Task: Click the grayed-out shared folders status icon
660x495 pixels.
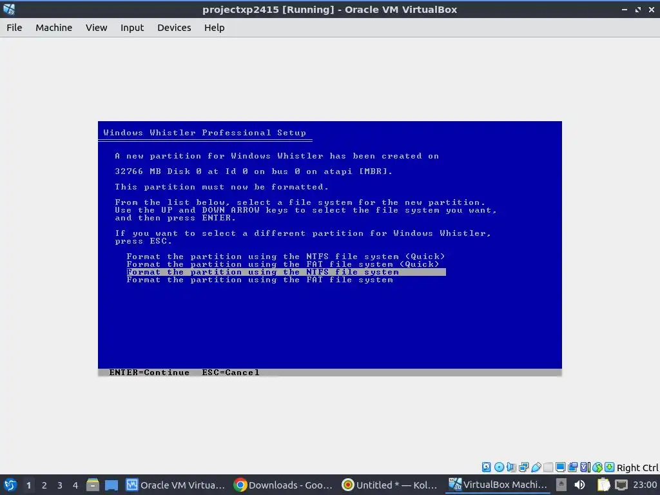Action: pyautogui.click(x=548, y=467)
